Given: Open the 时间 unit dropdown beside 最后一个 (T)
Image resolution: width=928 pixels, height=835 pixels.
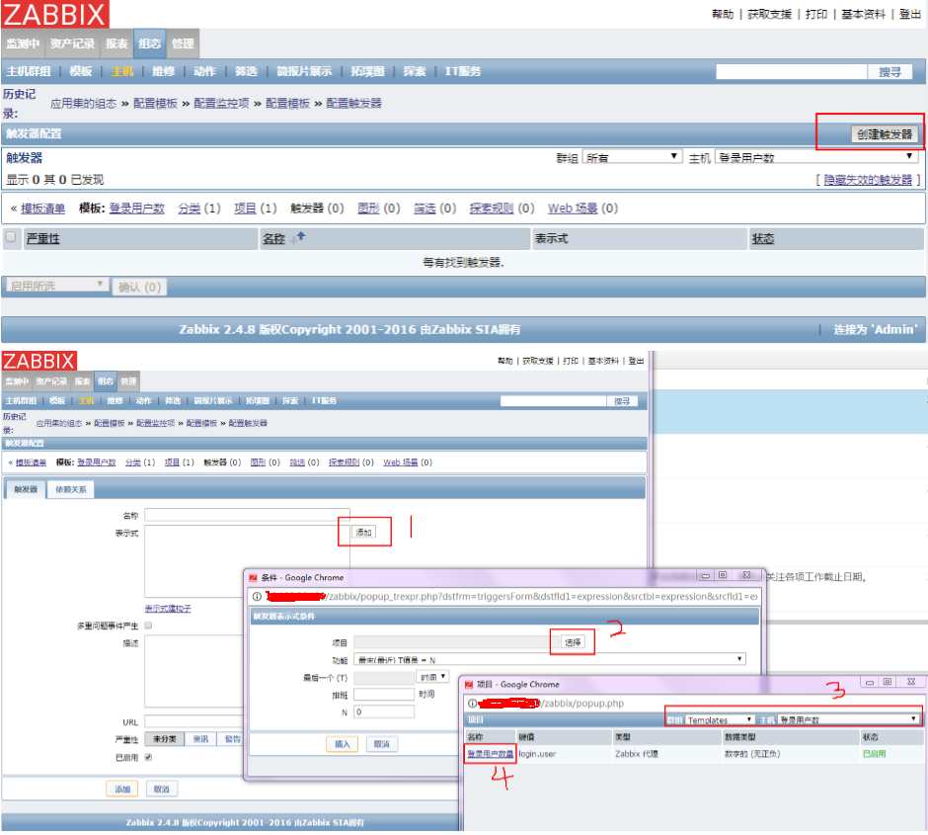Looking at the screenshot, I should pos(432,677).
